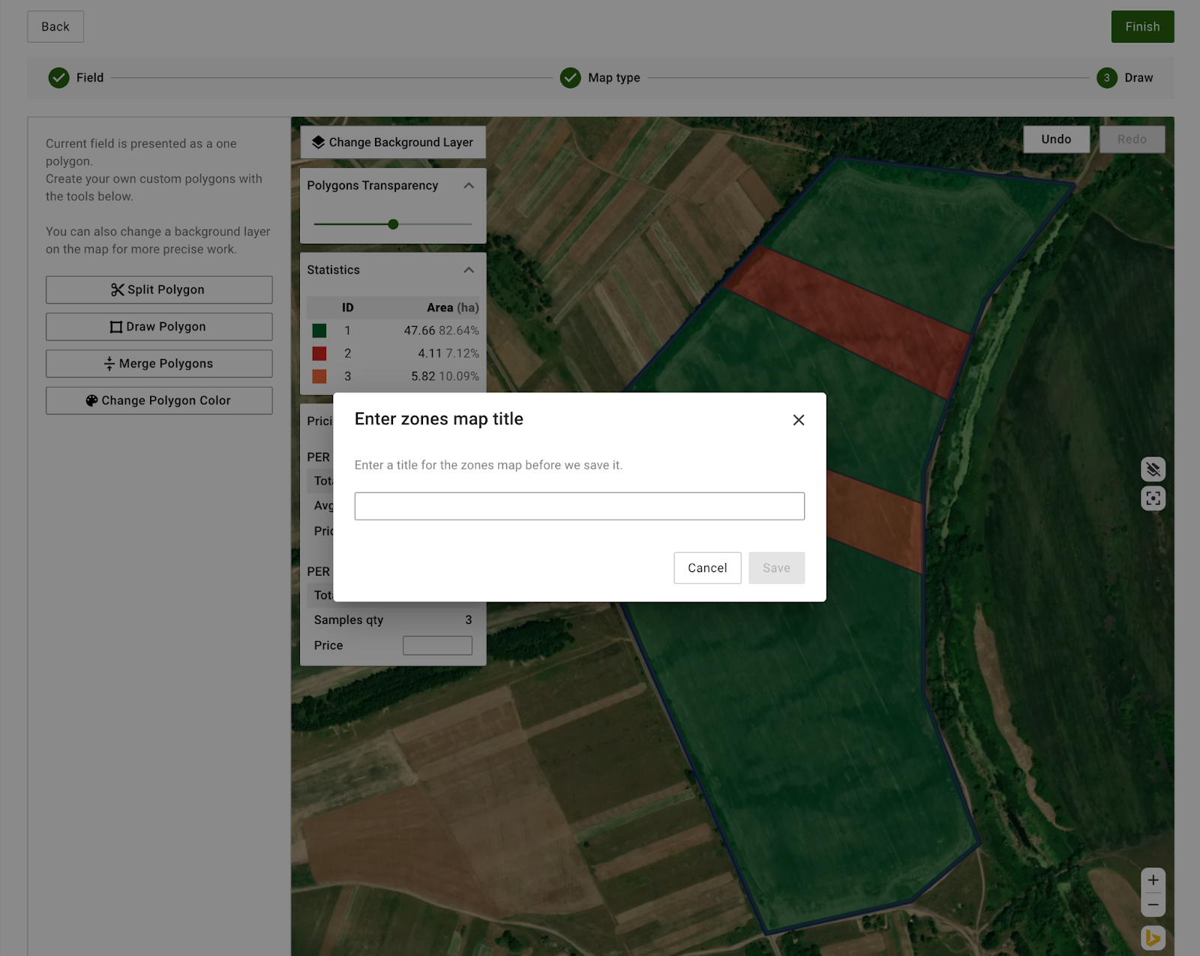This screenshot has height=956, width=1200.
Task: Zoom in the map with plus
Action: tap(1153, 880)
